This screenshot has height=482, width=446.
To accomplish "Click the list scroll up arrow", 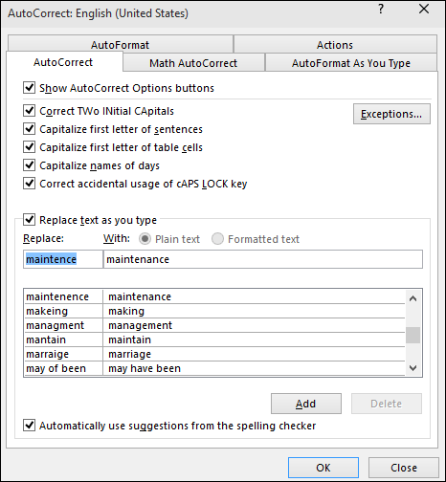I will click(x=413, y=298).
